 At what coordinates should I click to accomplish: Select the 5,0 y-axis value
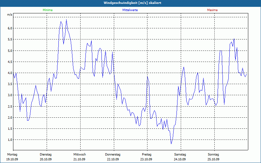10,51
